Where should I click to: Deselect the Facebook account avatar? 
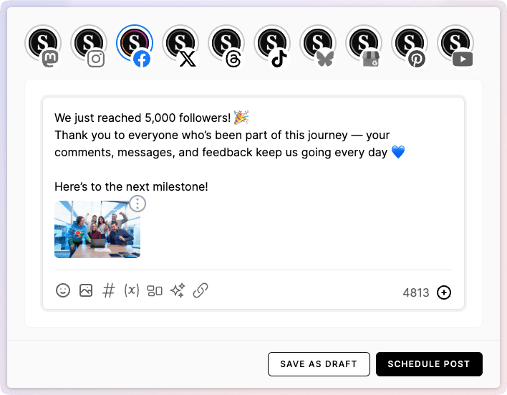(135, 44)
